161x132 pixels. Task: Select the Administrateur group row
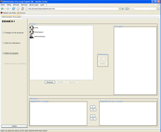pos(61,36)
